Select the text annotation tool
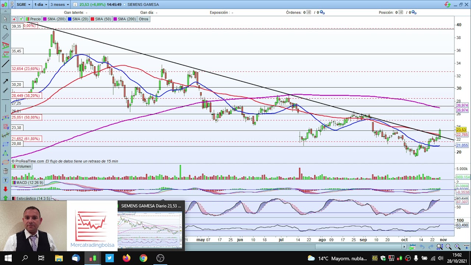This screenshot has width=471, height=265. (5, 180)
